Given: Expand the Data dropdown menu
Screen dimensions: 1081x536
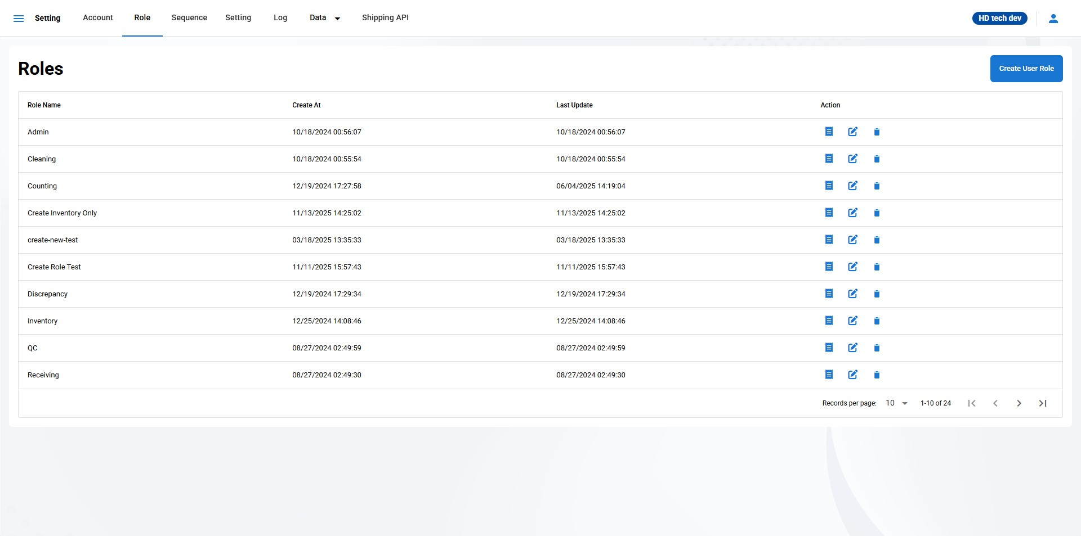Looking at the screenshot, I should [325, 18].
